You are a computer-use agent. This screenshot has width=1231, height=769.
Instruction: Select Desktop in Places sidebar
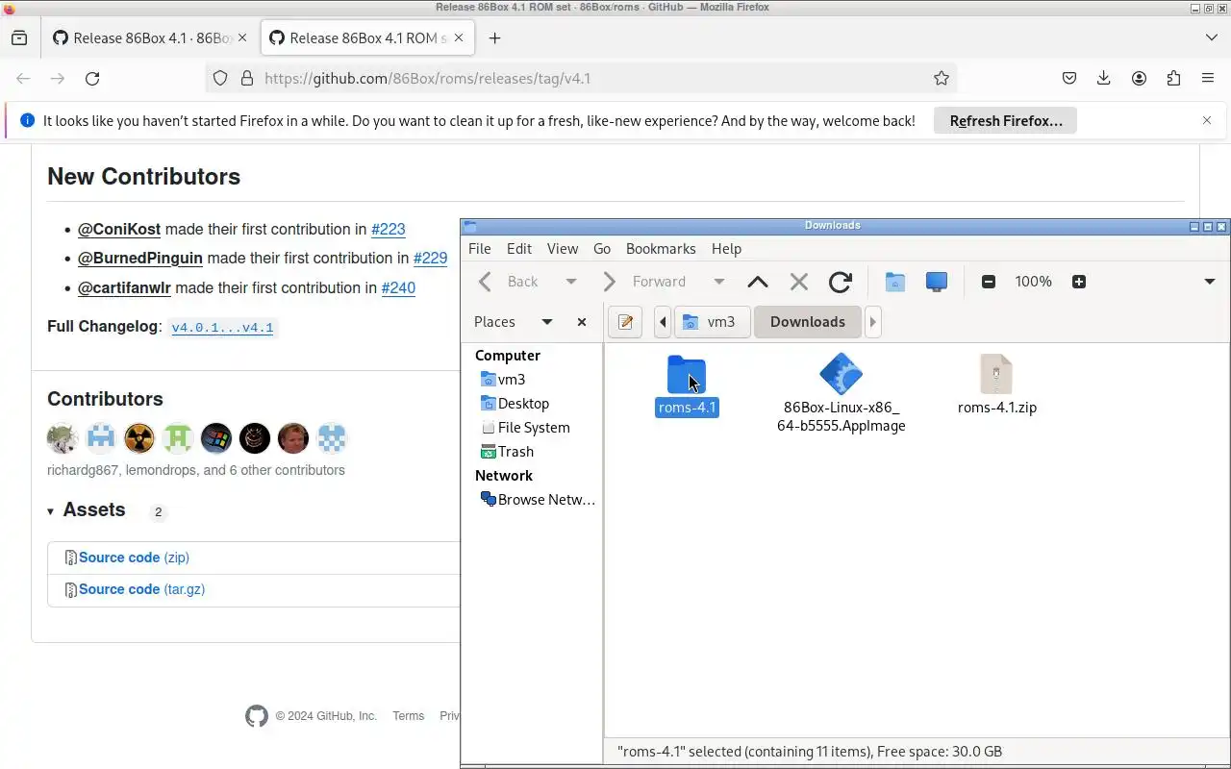click(515, 404)
